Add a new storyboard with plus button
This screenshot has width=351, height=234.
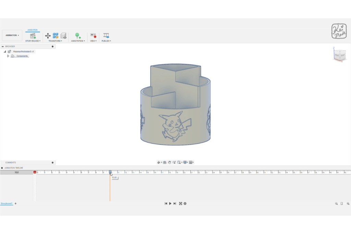[15, 204]
